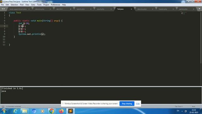Click the minimap code preview
The height and width of the screenshot is (114, 202).
tap(184, 13)
